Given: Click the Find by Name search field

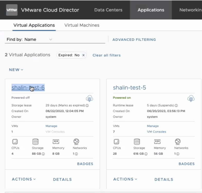Looking at the screenshot, I should (77, 39).
